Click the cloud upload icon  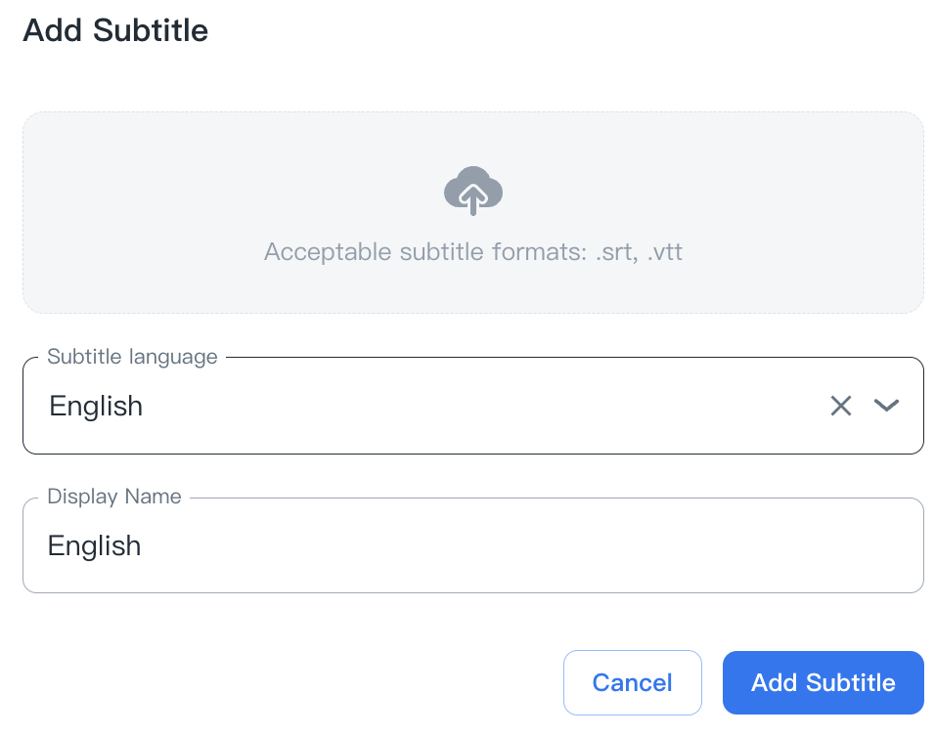coord(473,190)
